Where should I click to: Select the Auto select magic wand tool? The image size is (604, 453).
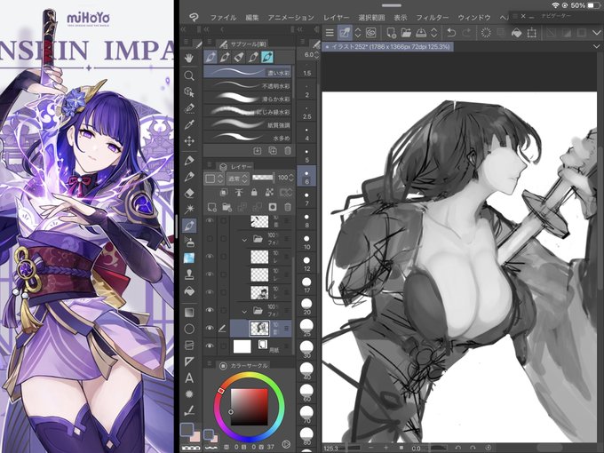(188, 209)
